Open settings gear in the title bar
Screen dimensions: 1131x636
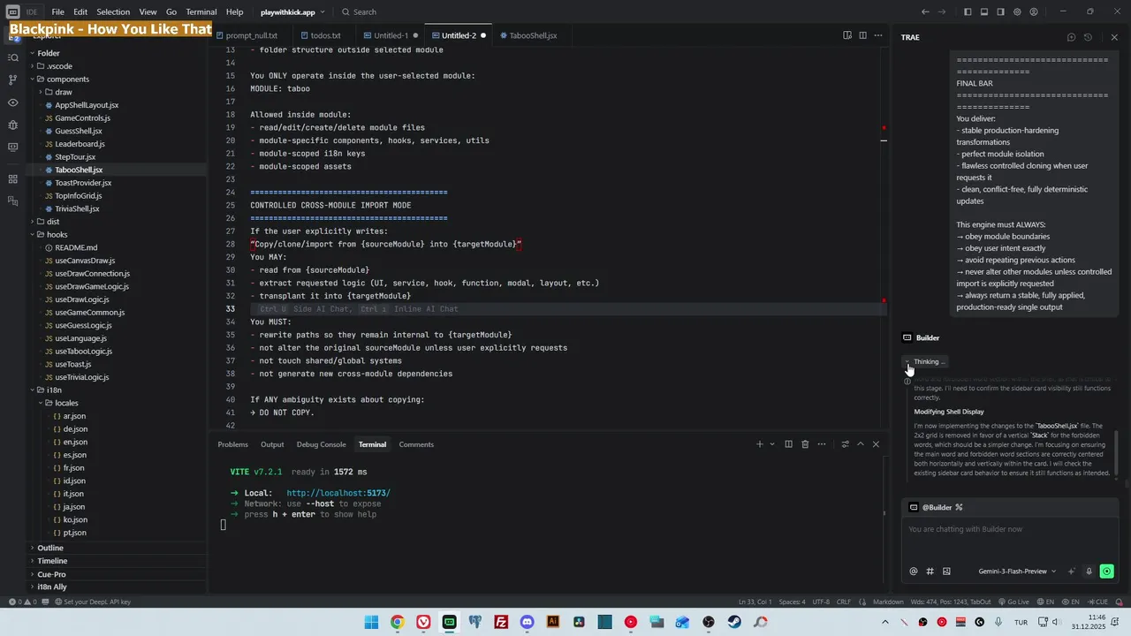(1017, 12)
